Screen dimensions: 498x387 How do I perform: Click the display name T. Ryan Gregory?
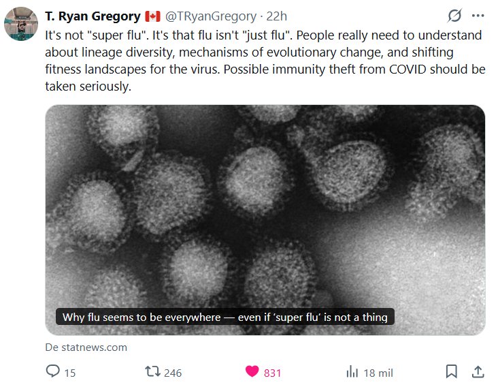[92, 16]
